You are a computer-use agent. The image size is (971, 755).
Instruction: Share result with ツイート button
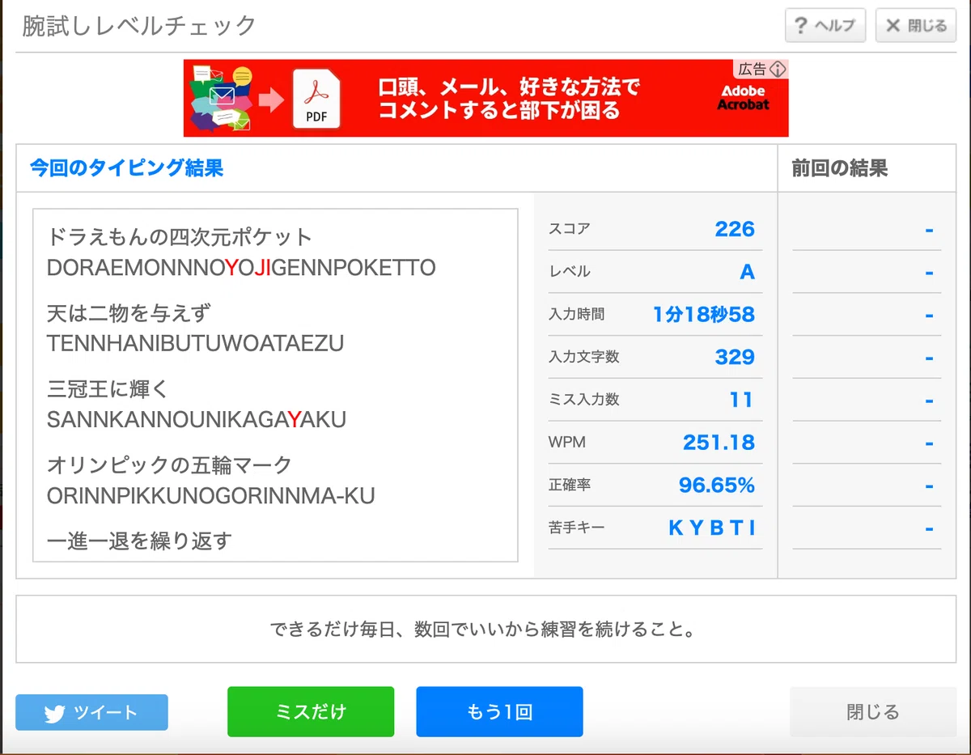[91, 713]
